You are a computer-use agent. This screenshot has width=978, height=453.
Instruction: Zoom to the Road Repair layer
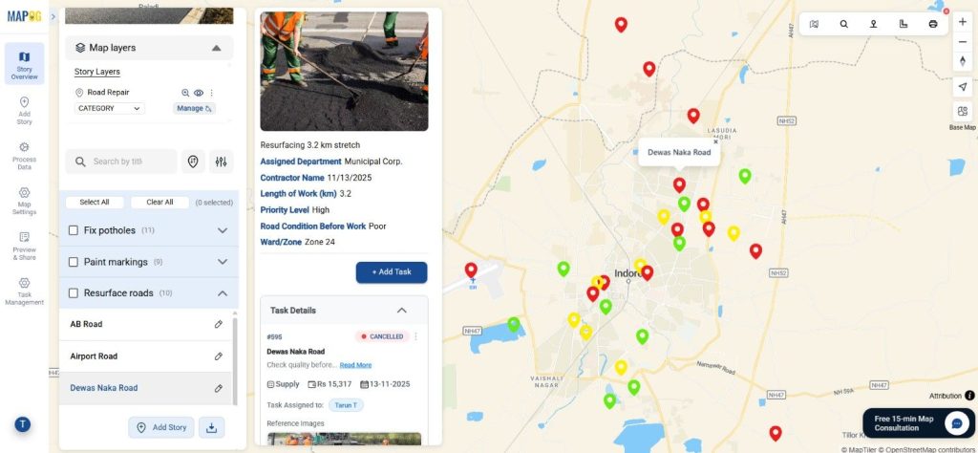click(x=185, y=93)
